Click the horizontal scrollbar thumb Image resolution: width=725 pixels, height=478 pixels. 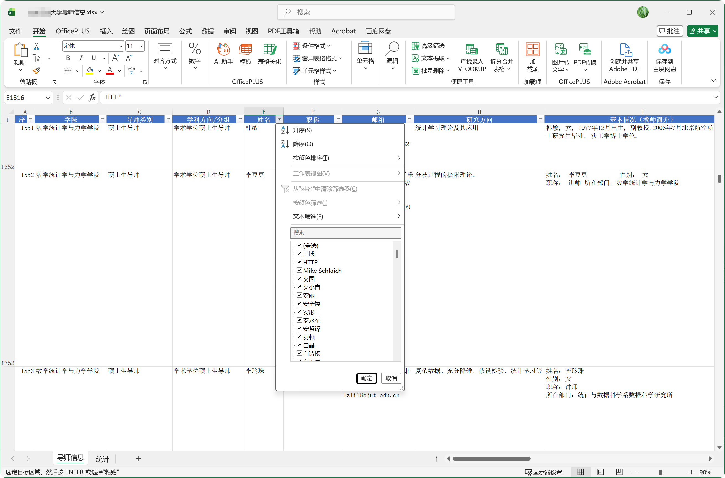(491, 458)
